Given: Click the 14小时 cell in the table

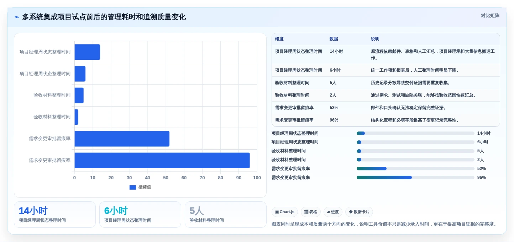Looking at the screenshot, I should (336, 51).
